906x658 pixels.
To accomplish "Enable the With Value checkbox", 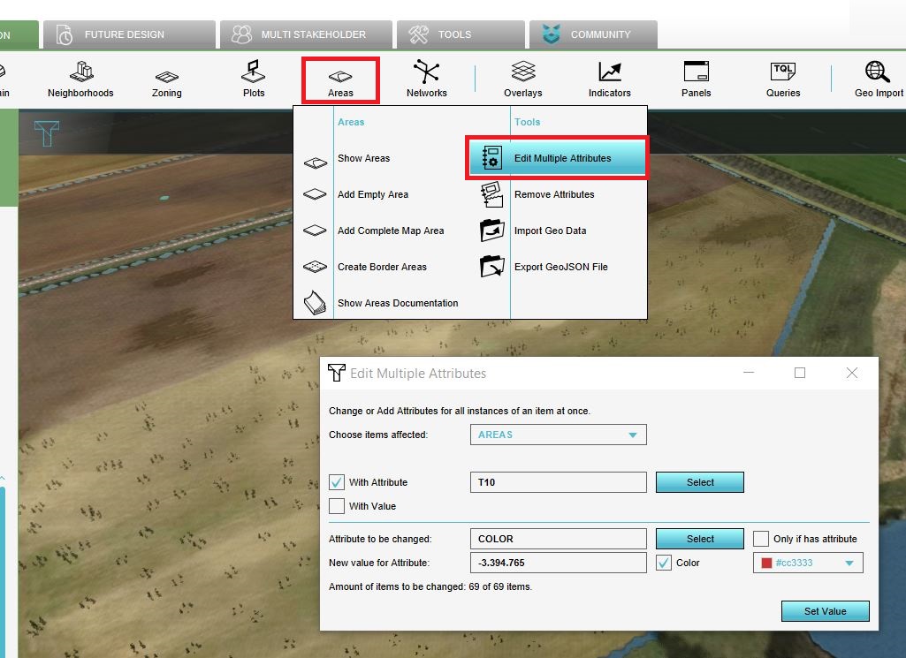I will click(337, 506).
